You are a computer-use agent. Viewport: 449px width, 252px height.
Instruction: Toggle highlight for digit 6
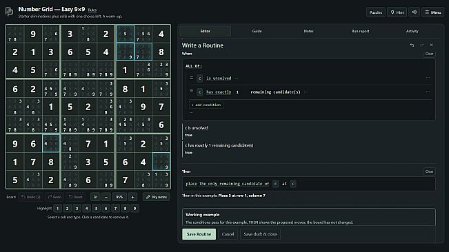106,209
